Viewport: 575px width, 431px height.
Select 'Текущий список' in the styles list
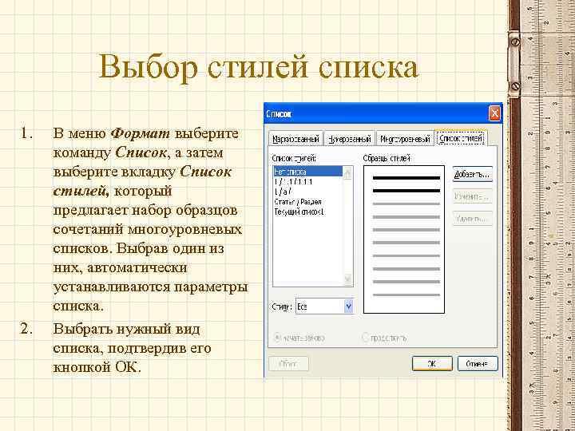click(307, 212)
